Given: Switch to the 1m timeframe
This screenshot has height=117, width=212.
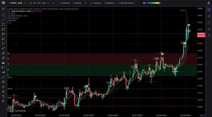Looking at the screenshot, I should [31, 3].
